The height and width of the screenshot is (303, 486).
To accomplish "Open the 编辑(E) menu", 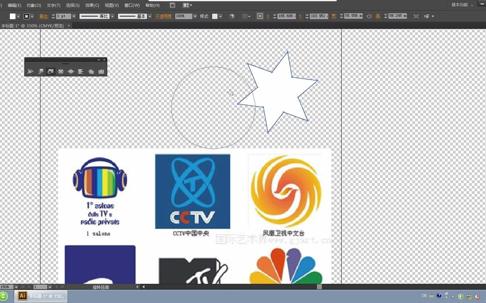I will click(14, 5).
